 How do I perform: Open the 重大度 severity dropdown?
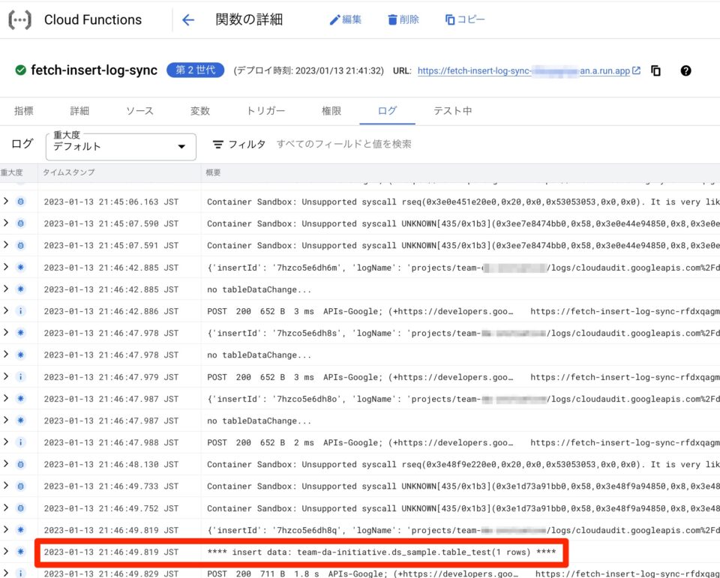point(120,147)
